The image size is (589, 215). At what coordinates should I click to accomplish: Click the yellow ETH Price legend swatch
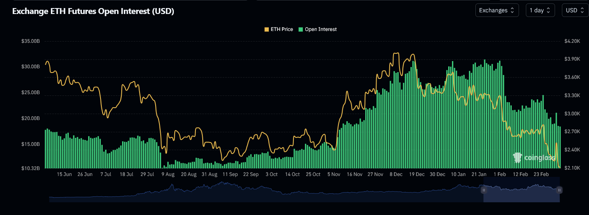(266, 29)
